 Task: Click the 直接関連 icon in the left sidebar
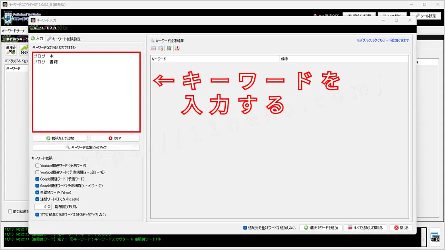pyautogui.click(x=11, y=49)
